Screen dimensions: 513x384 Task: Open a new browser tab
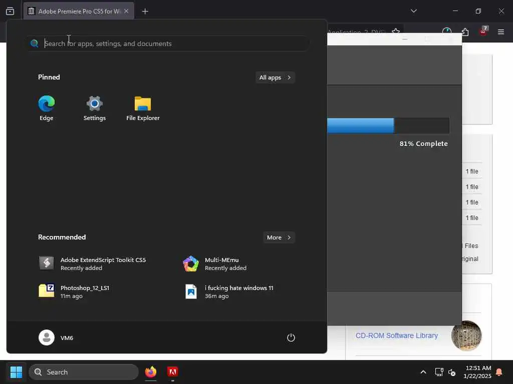[x=145, y=11]
